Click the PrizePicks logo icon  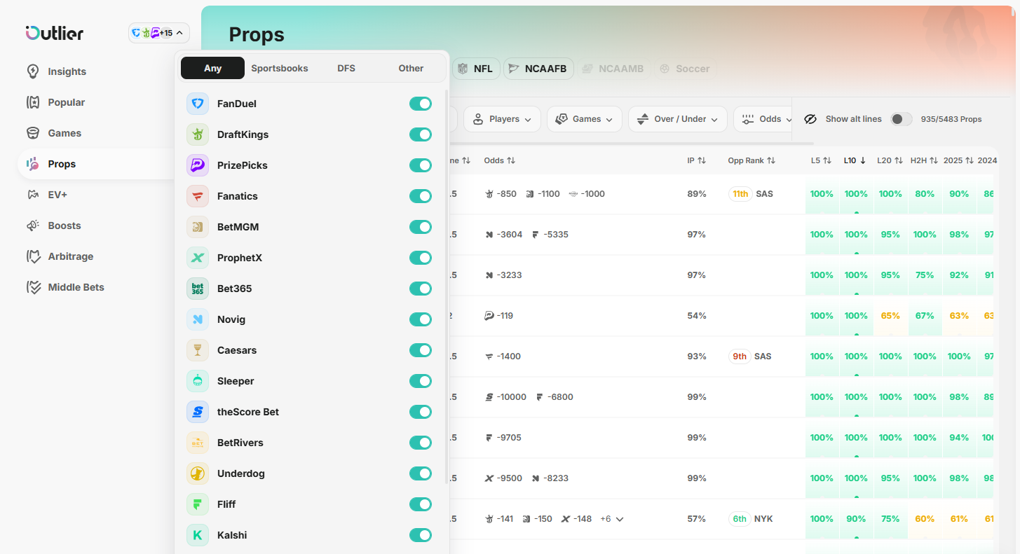(198, 165)
